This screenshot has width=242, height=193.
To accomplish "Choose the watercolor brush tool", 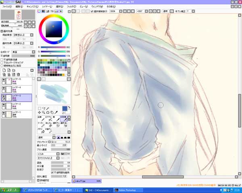I will pos(64,119).
